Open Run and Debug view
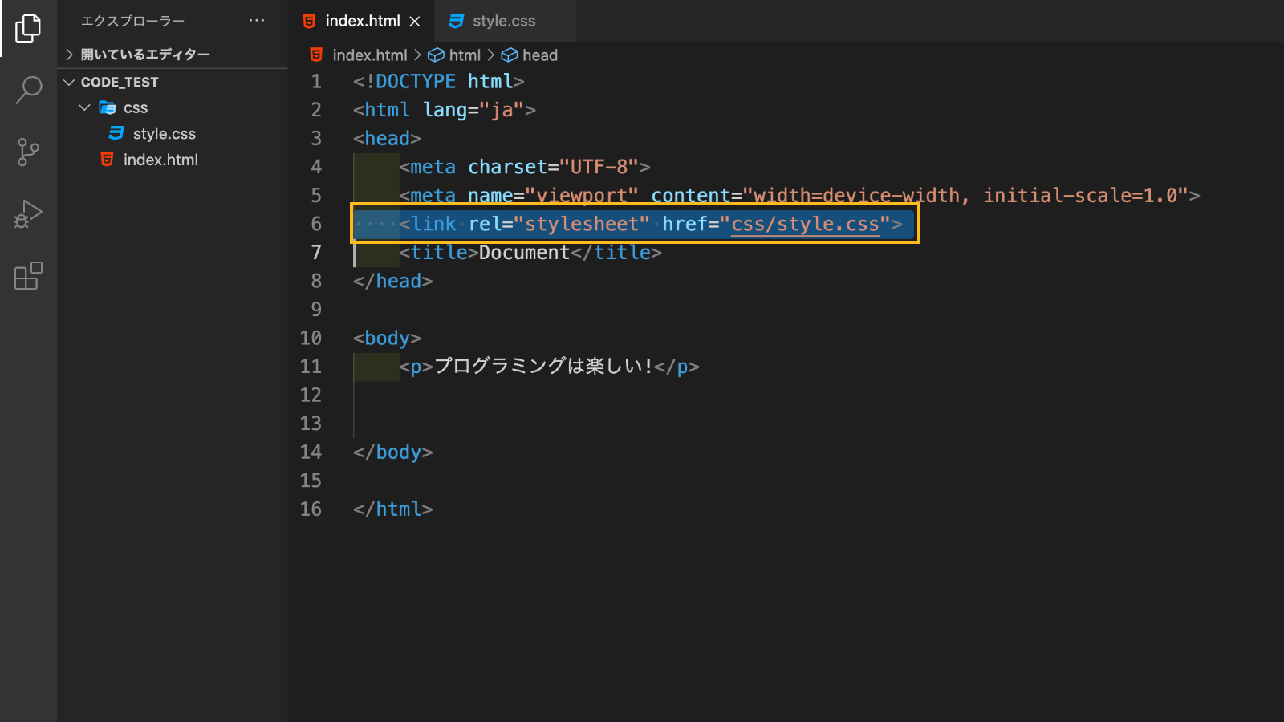The height and width of the screenshot is (722, 1284). click(29, 214)
